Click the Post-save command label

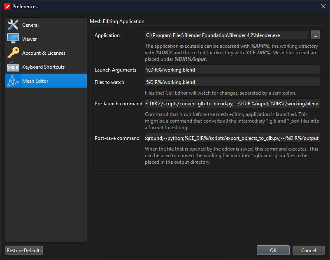point(117,138)
